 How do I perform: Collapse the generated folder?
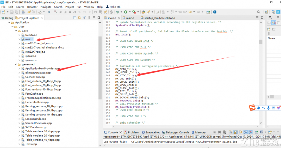tap(16, 64)
